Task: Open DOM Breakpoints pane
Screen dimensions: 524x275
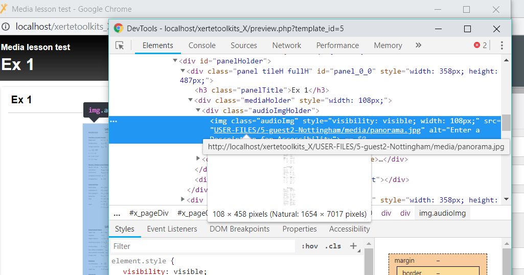Action: point(240,229)
